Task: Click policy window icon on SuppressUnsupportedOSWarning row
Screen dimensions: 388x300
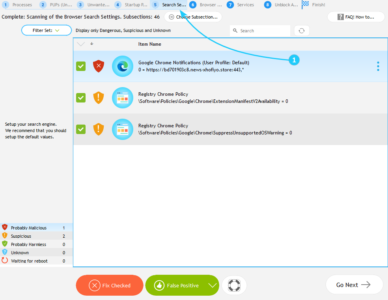Action: pos(123,129)
